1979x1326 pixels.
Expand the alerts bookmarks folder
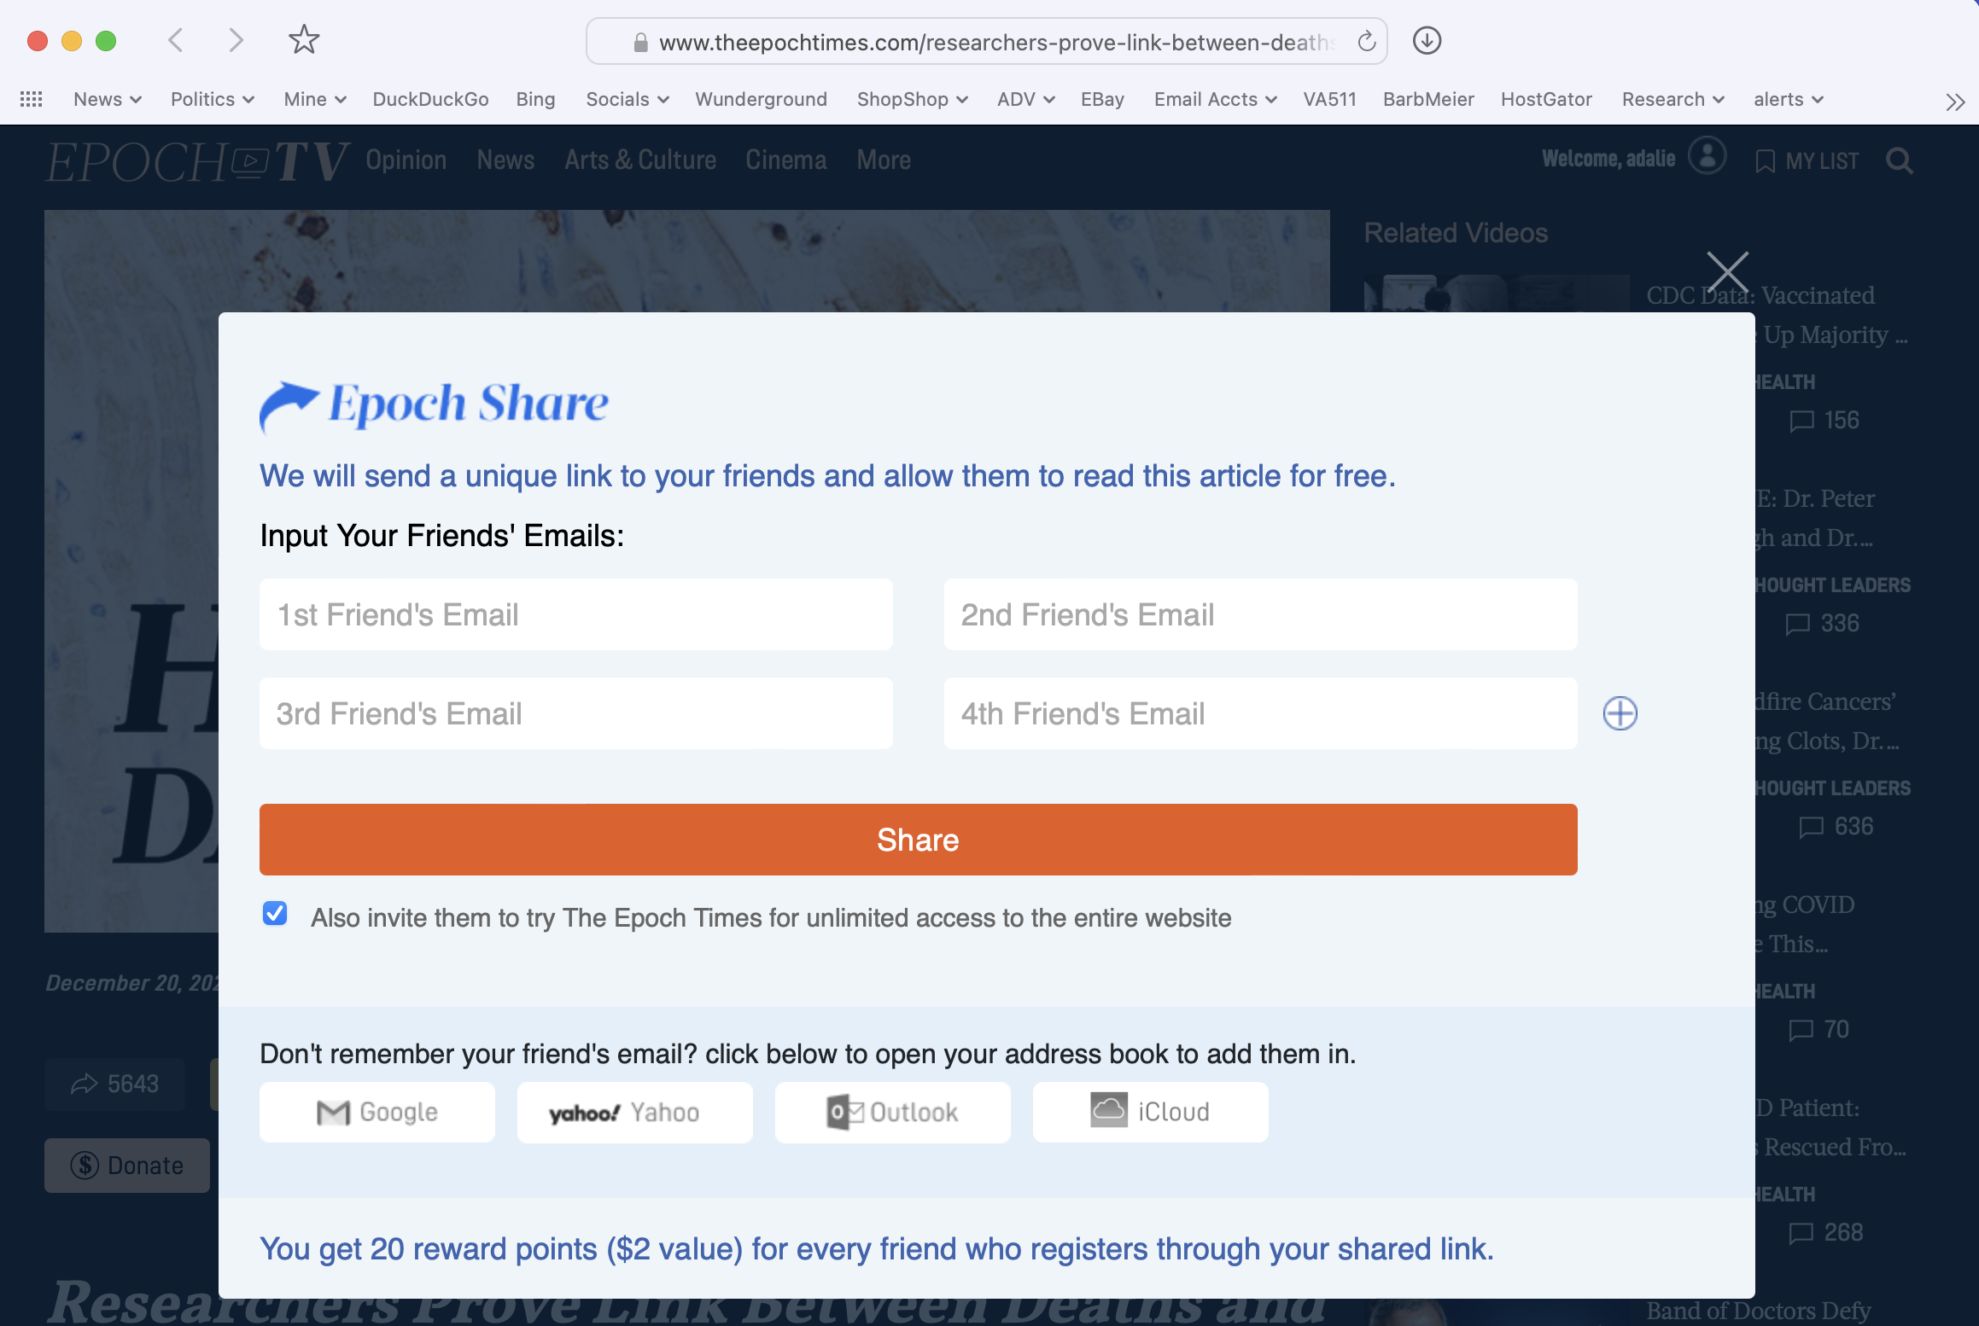click(x=1789, y=99)
